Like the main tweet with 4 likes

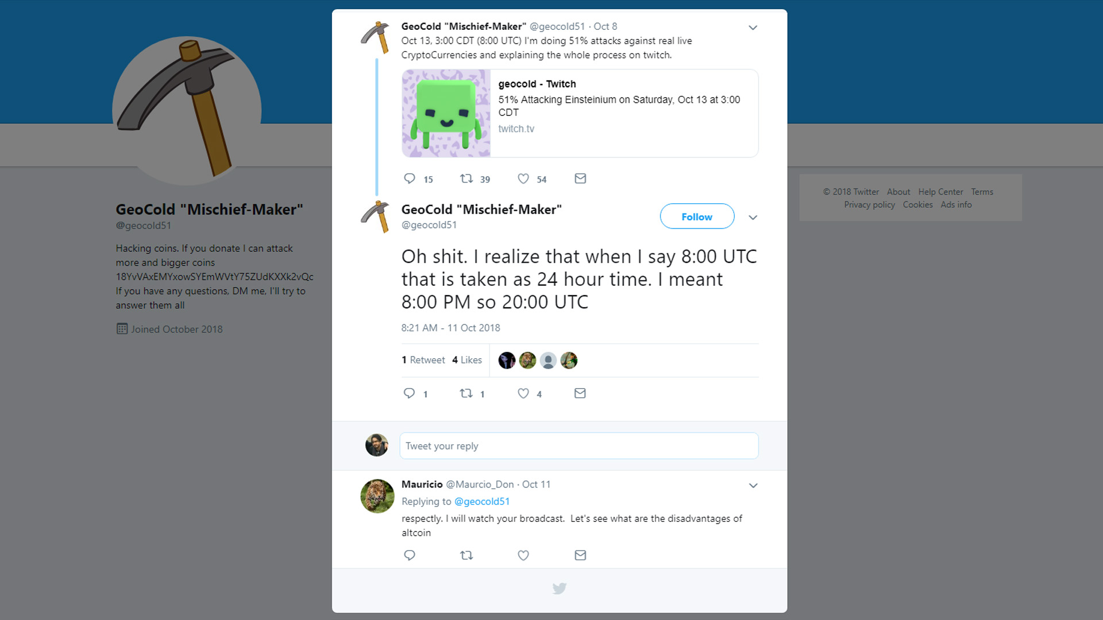pos(523,393)
